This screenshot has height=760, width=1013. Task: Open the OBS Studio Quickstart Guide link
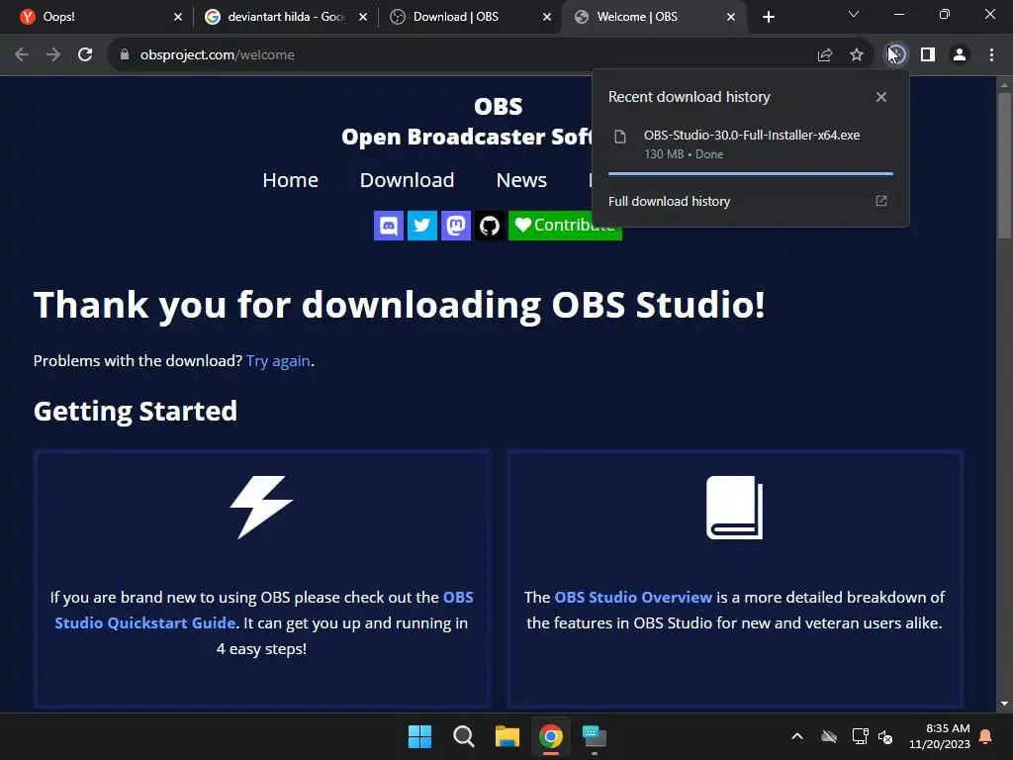(x=263, y=610)
